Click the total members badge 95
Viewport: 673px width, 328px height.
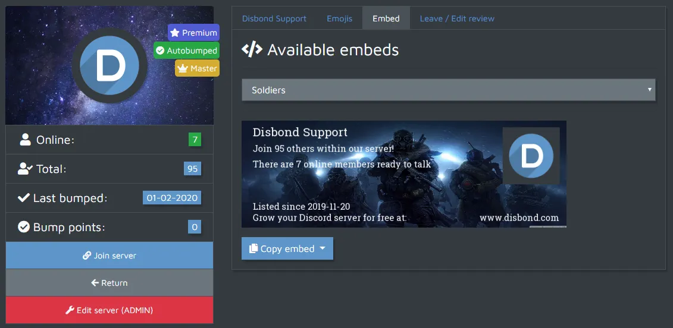192,169
